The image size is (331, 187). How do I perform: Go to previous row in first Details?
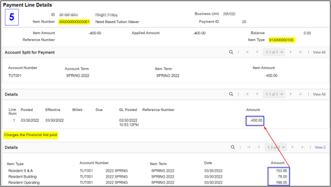257,94
